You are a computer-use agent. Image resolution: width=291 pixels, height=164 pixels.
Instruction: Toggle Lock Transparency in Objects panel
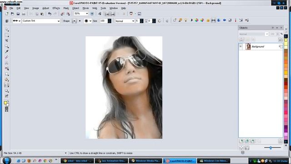[x=241, y=39]
